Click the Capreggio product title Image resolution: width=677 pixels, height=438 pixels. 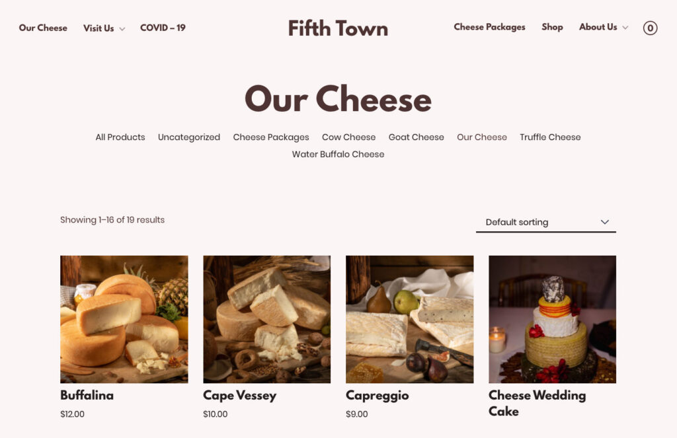coord(377,396)
